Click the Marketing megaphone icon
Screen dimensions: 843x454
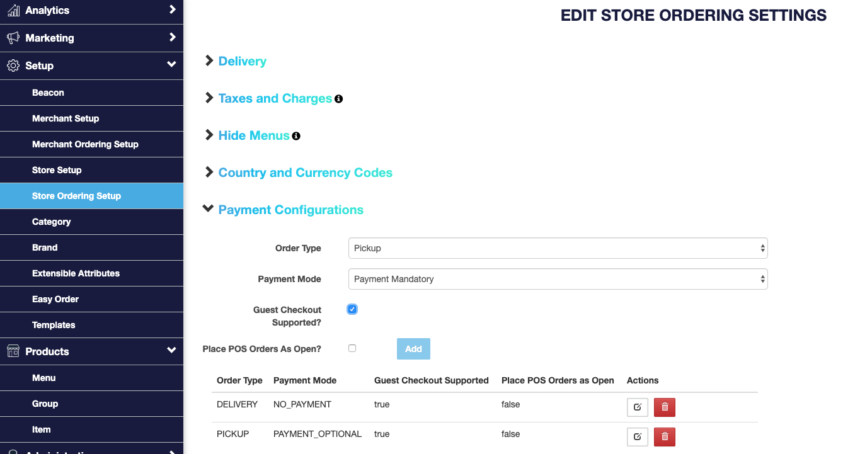click(13, 38)
